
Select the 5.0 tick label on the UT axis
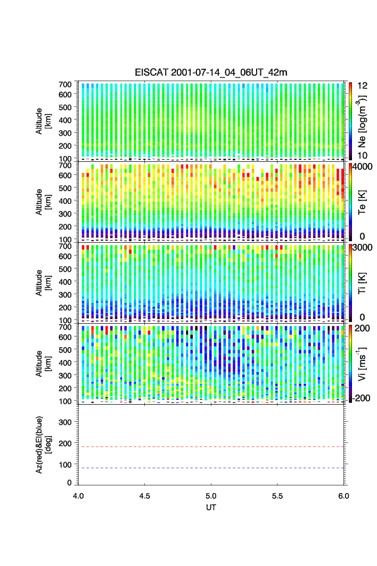tap(211, 495)
